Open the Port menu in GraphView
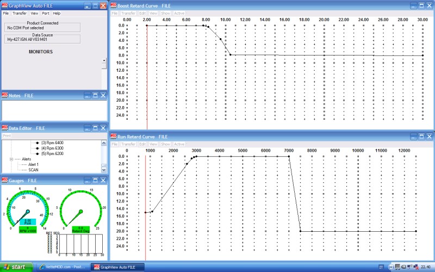The height and width of the screenshot is (272, 435). click(45, 13)
